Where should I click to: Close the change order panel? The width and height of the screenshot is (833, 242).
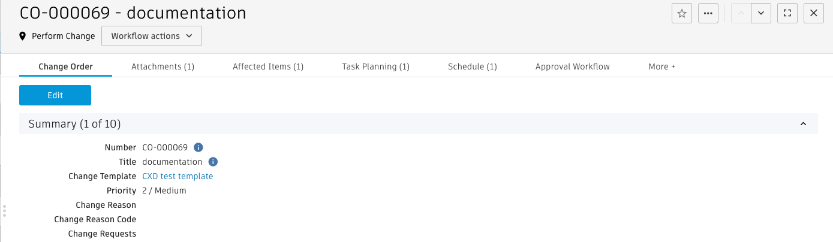813,13
